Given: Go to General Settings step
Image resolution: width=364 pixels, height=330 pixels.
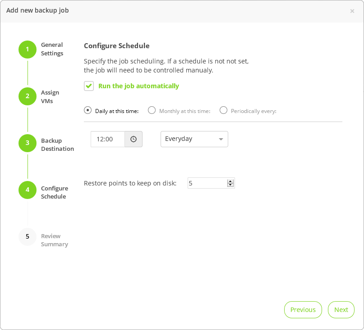Looking at the screenshot, I should pos(52,49).
